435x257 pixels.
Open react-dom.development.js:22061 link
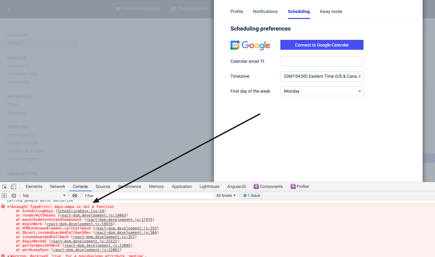click(x=86, y=250)
